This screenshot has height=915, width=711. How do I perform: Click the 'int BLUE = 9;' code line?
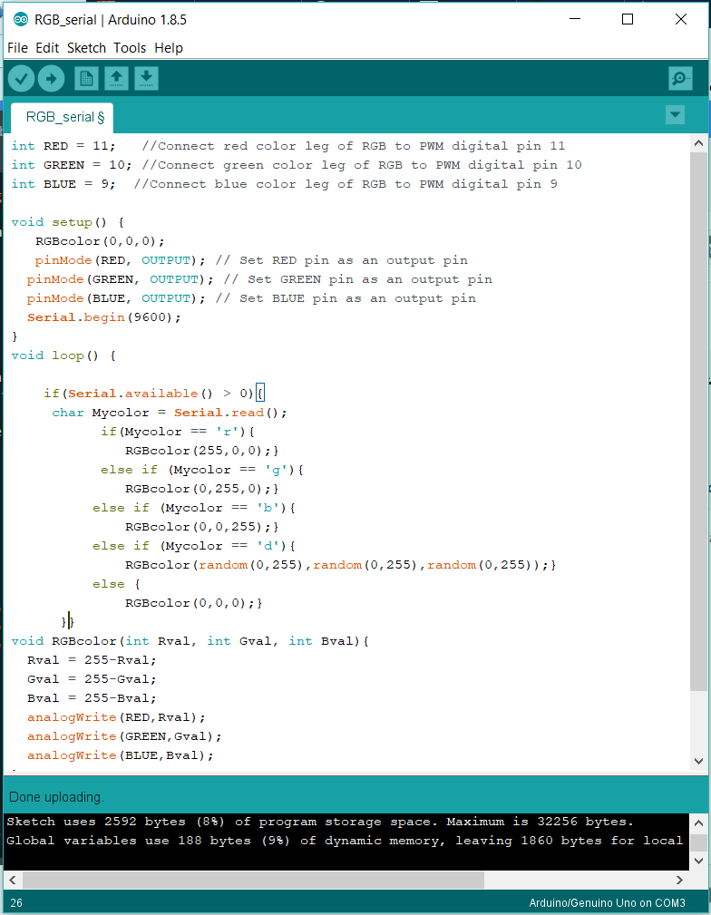pyautogui.click(x=284, y=184)
